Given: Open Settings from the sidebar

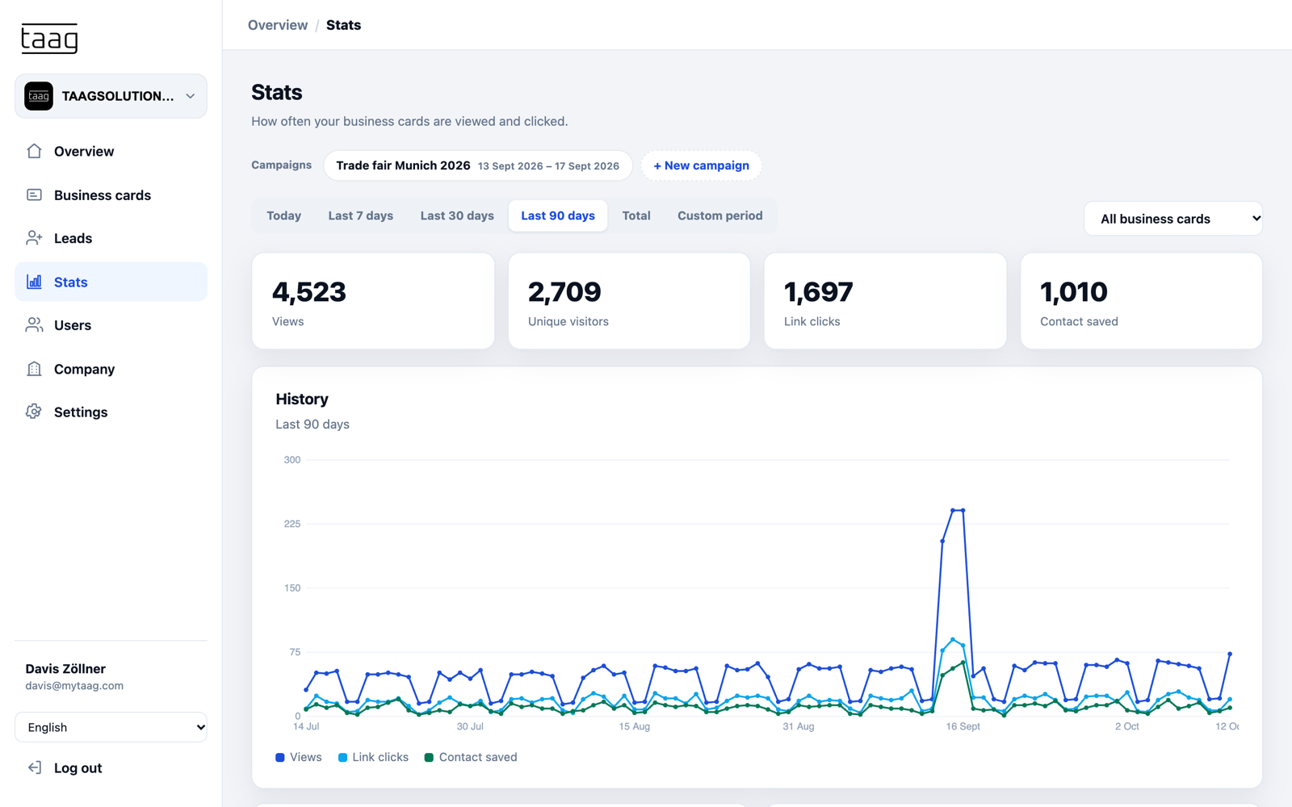Looking at the screenshot, I should coord(111,412).
